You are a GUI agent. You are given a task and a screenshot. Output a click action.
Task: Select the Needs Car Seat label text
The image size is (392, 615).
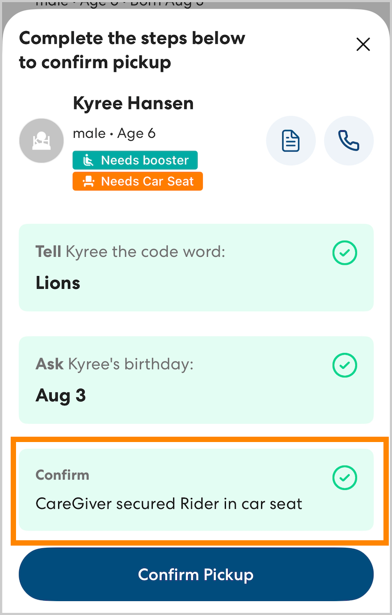(147, 182)
